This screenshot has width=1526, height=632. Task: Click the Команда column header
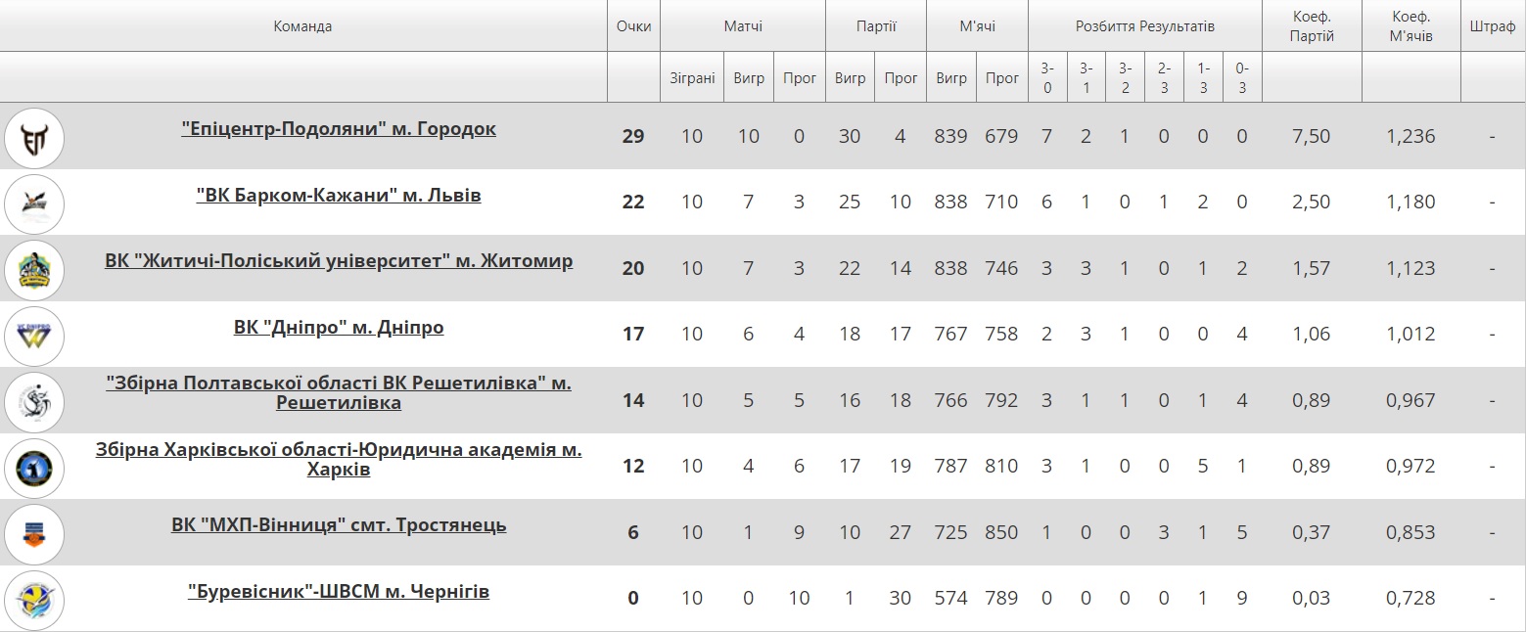302,26
